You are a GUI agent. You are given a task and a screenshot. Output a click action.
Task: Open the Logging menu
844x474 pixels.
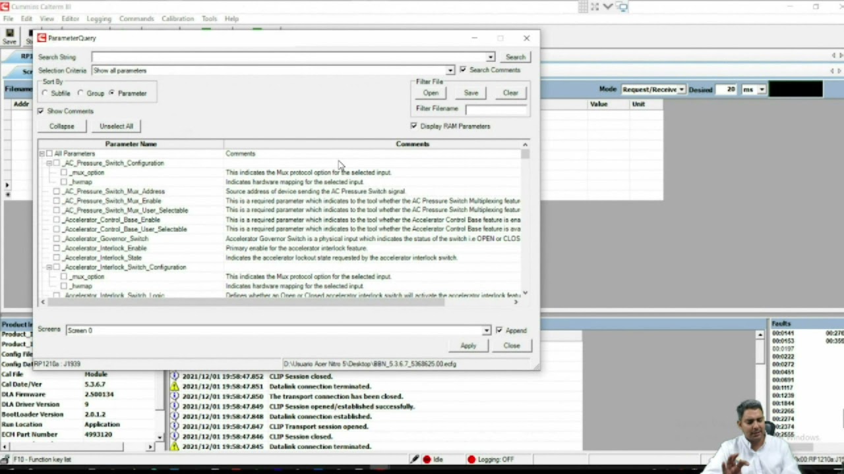(x=99, y=18)
